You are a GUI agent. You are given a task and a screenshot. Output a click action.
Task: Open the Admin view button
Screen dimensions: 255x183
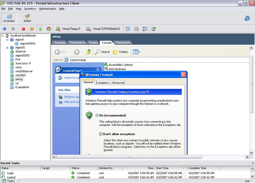[x=27, y=18]
